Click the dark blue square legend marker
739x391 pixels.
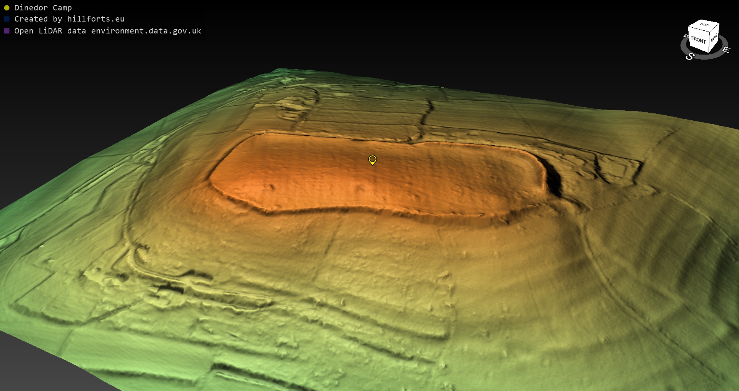[x=7, y=19]
